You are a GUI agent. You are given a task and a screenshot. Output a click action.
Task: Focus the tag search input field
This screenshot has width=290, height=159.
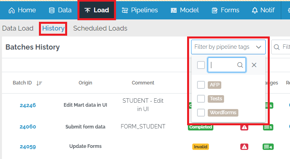pos(223,65)
